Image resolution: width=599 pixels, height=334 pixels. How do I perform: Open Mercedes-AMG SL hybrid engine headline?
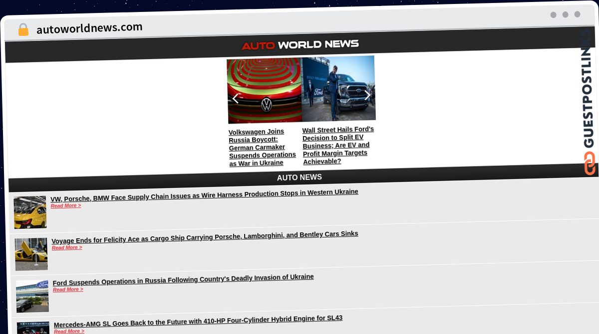(198, 321)
